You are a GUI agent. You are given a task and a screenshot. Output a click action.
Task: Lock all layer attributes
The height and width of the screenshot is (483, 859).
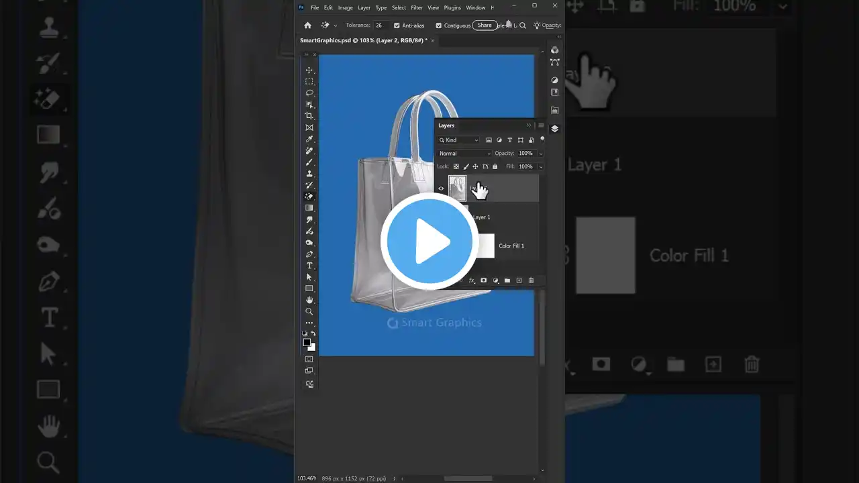(x=495, y=166)
